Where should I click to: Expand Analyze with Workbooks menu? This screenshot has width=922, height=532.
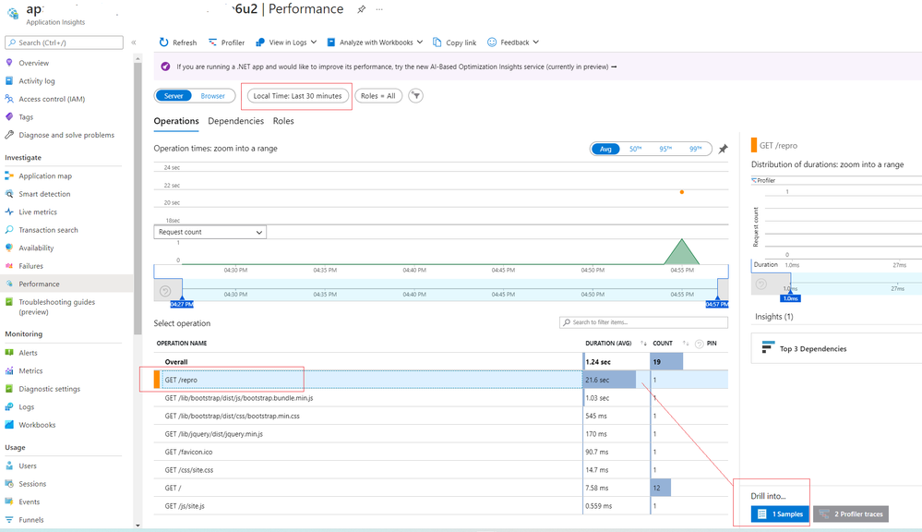[375, 42]
